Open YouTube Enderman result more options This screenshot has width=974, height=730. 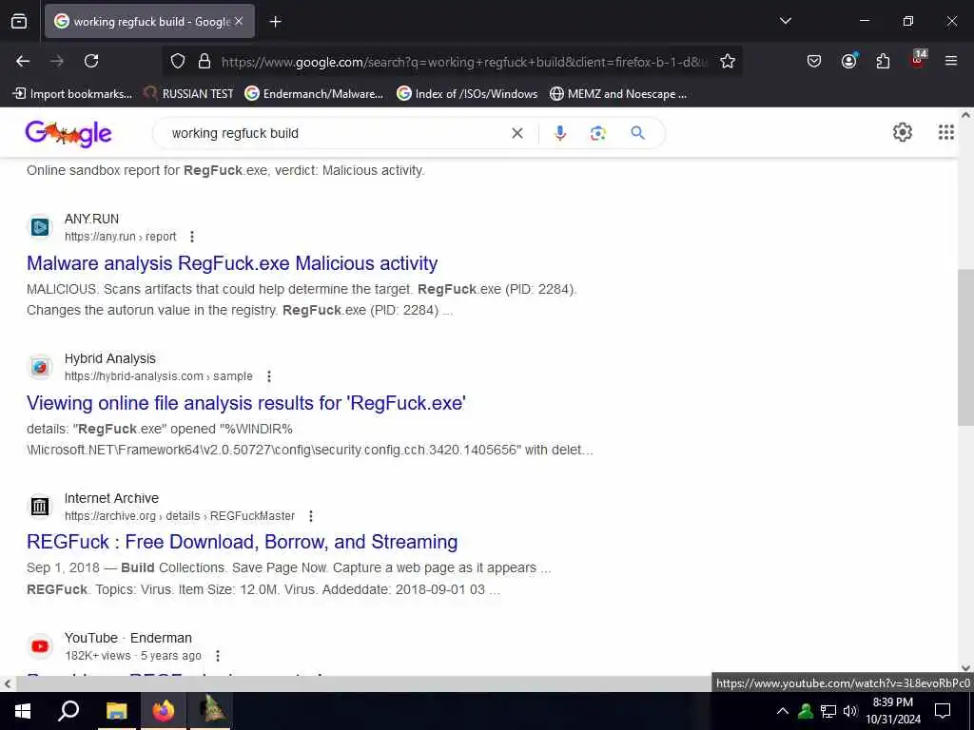[218, 656]
